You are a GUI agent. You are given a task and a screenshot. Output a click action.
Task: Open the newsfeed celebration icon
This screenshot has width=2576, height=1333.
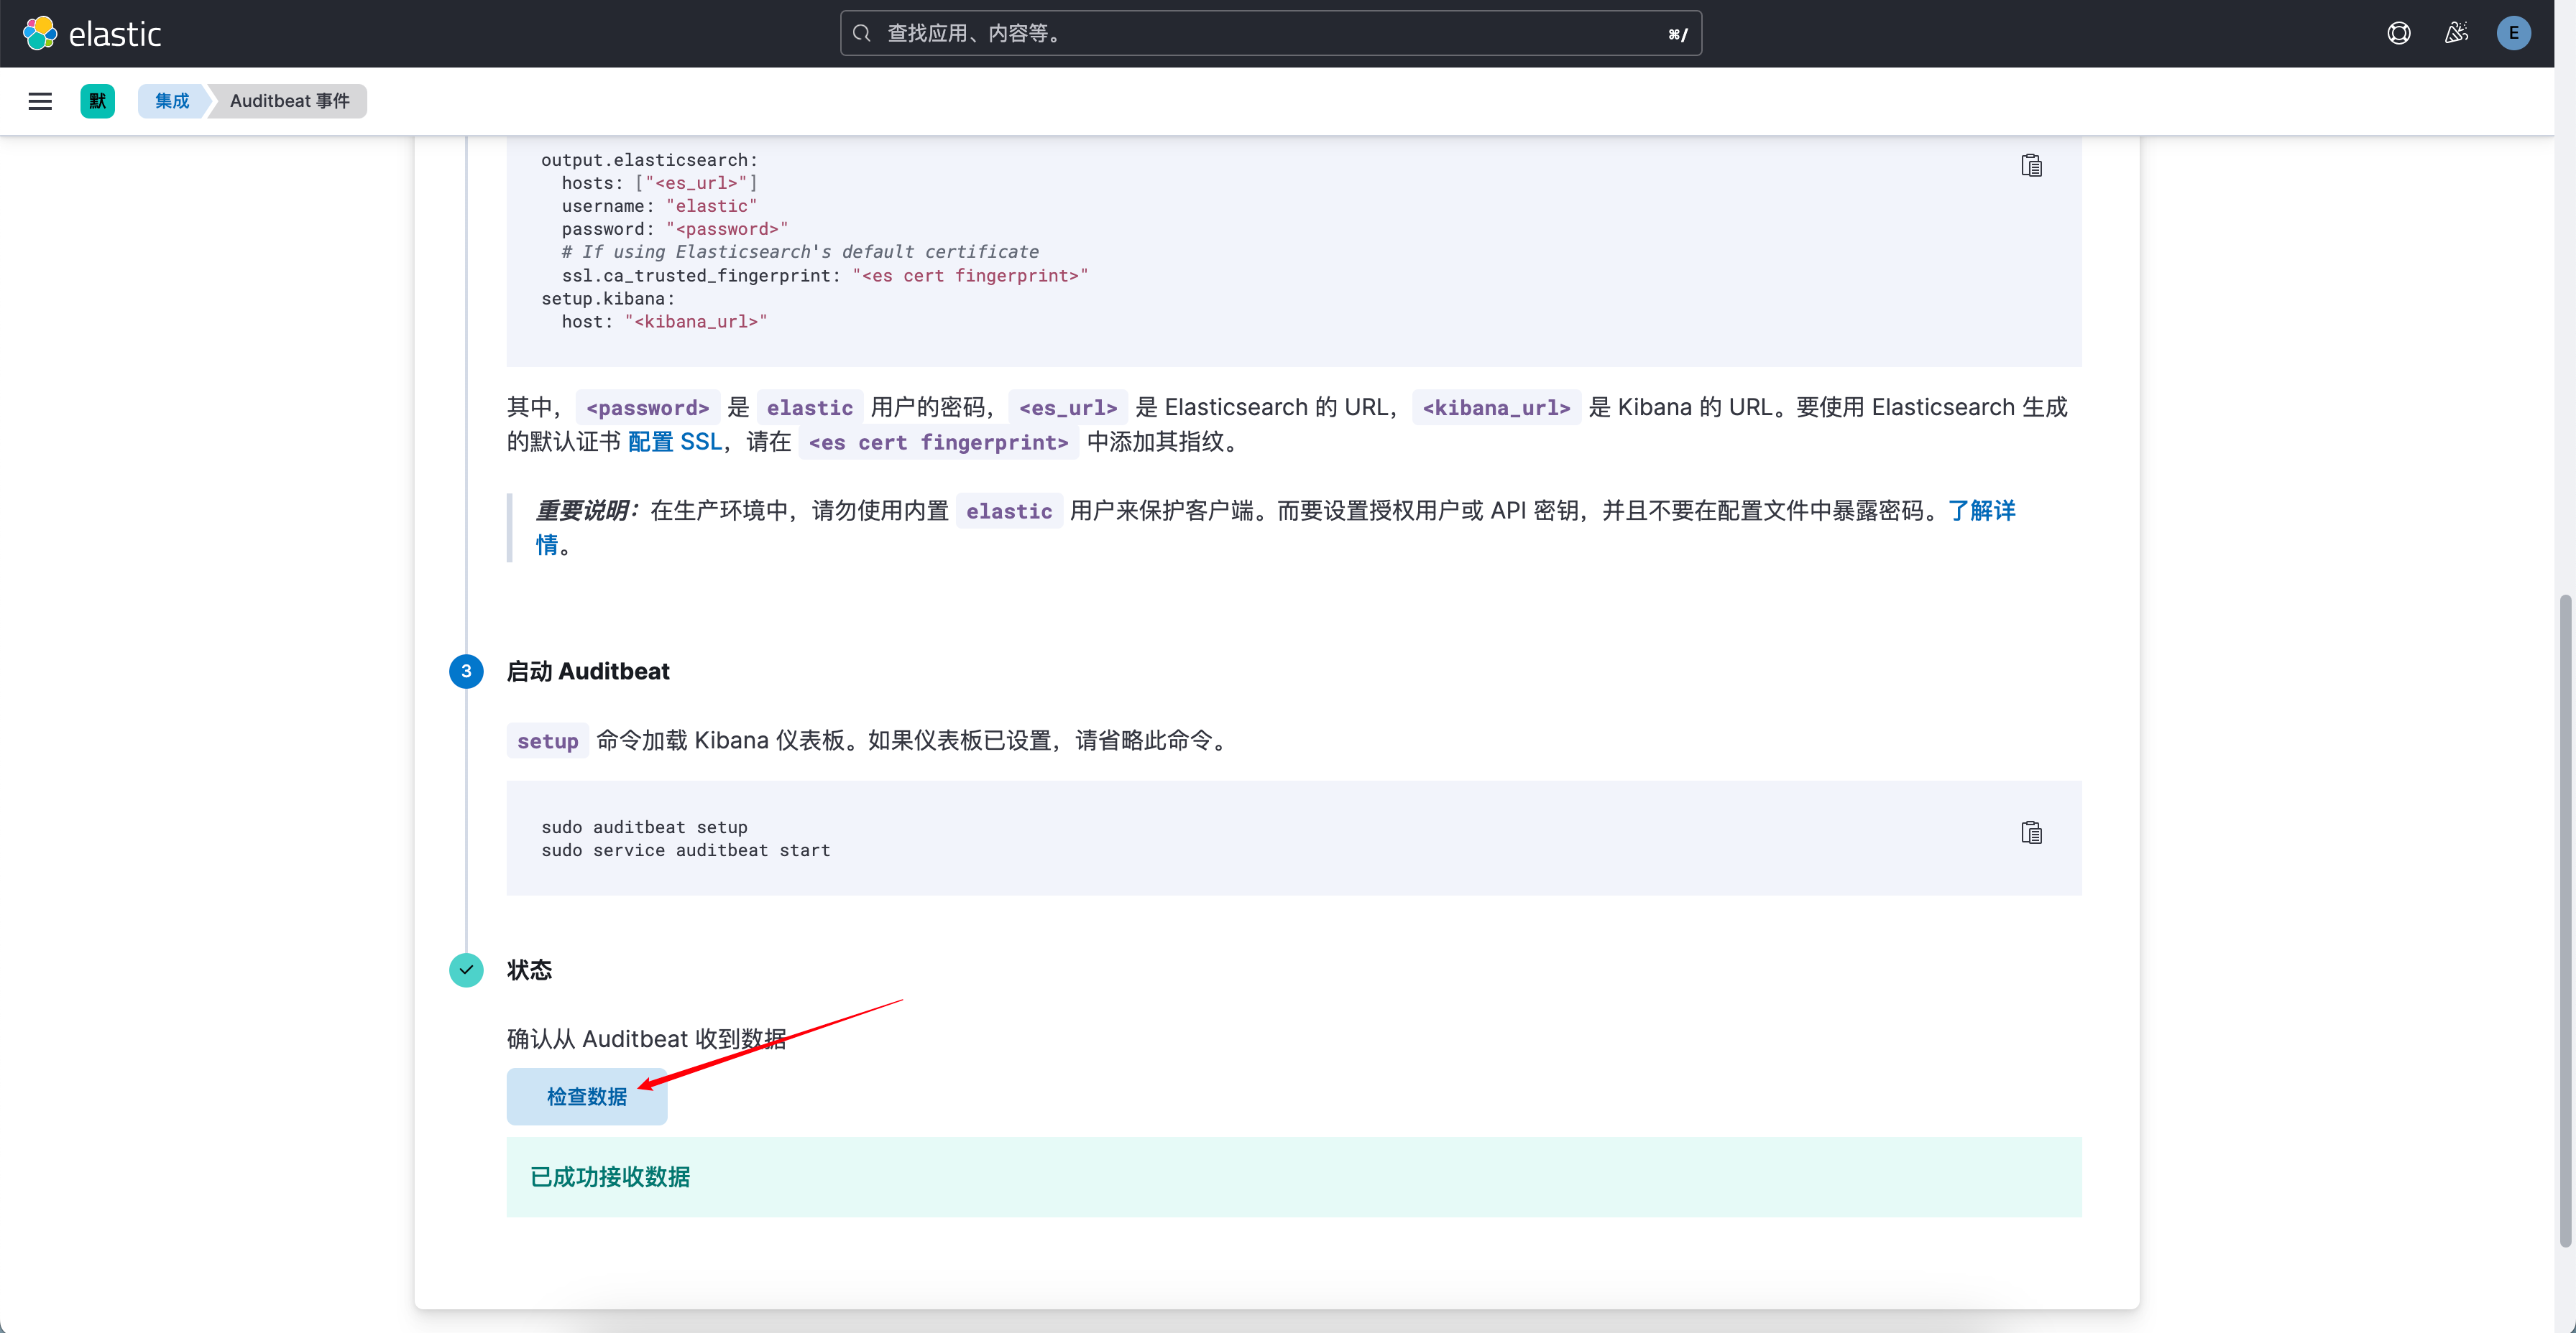[x=2456, y=34]
